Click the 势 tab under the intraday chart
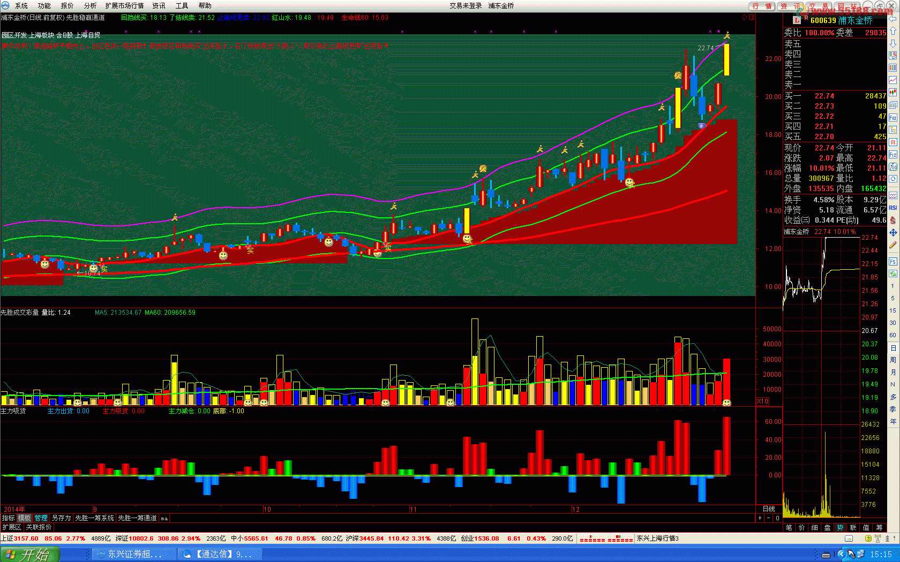The width and height of the screenshot is (900, 562). click(841, 528)
